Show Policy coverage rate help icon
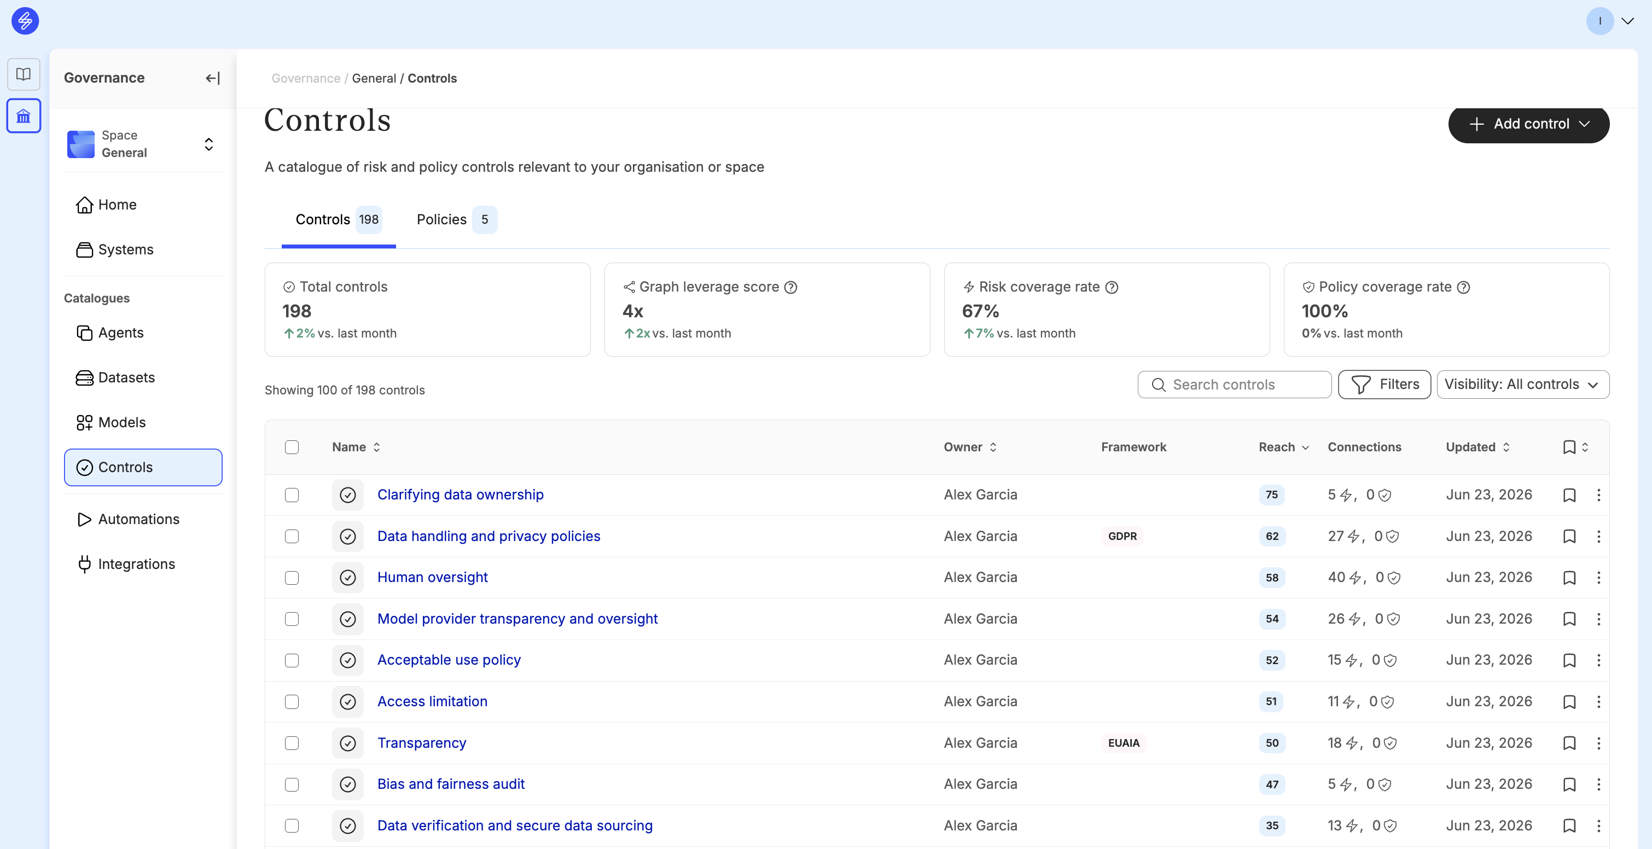1652x849 pixels. pyautogui.click(x=1463, y=287)
